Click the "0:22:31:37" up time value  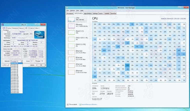point(97,99)
